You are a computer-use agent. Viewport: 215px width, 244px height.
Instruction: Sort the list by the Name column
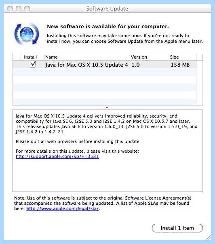click(x=87, y=57)
